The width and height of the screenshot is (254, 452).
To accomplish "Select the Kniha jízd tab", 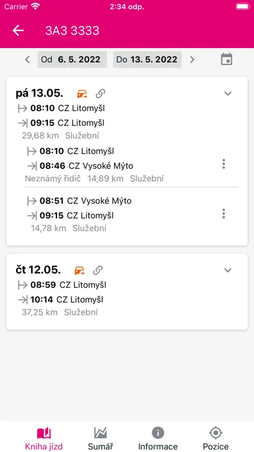I will pyautogui.click(x=43, y=438).
